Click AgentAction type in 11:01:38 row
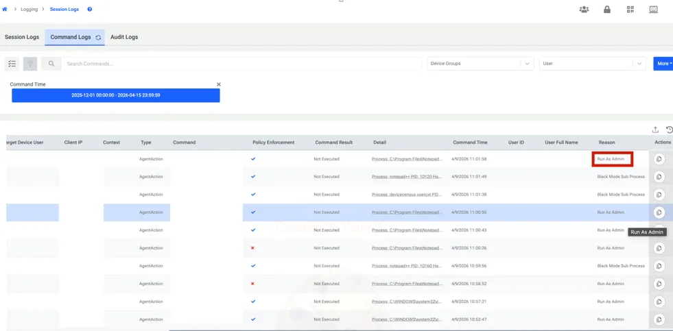Image resolution: width=673 pixels, height=331 pixels. pyautogui.click(x=151, y=195)
